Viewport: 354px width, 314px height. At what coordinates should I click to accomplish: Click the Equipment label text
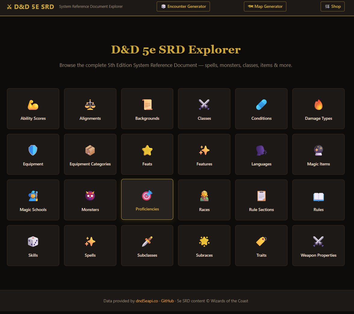(33, 164)
